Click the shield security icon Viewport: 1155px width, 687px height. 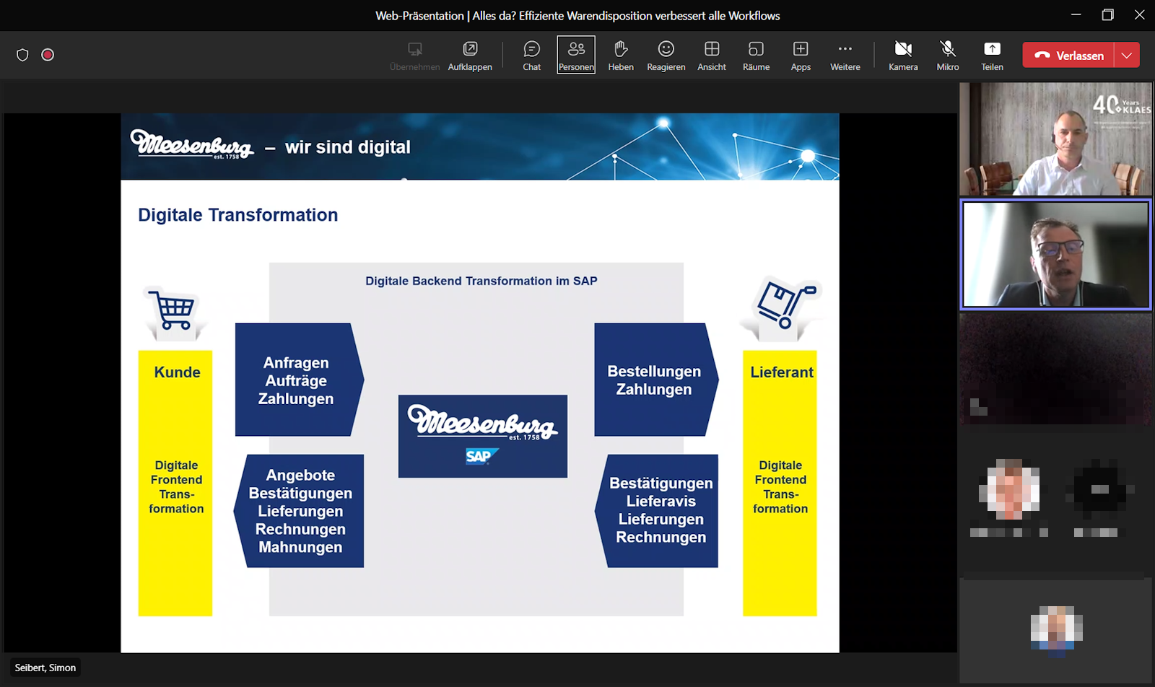click(22, 55)
